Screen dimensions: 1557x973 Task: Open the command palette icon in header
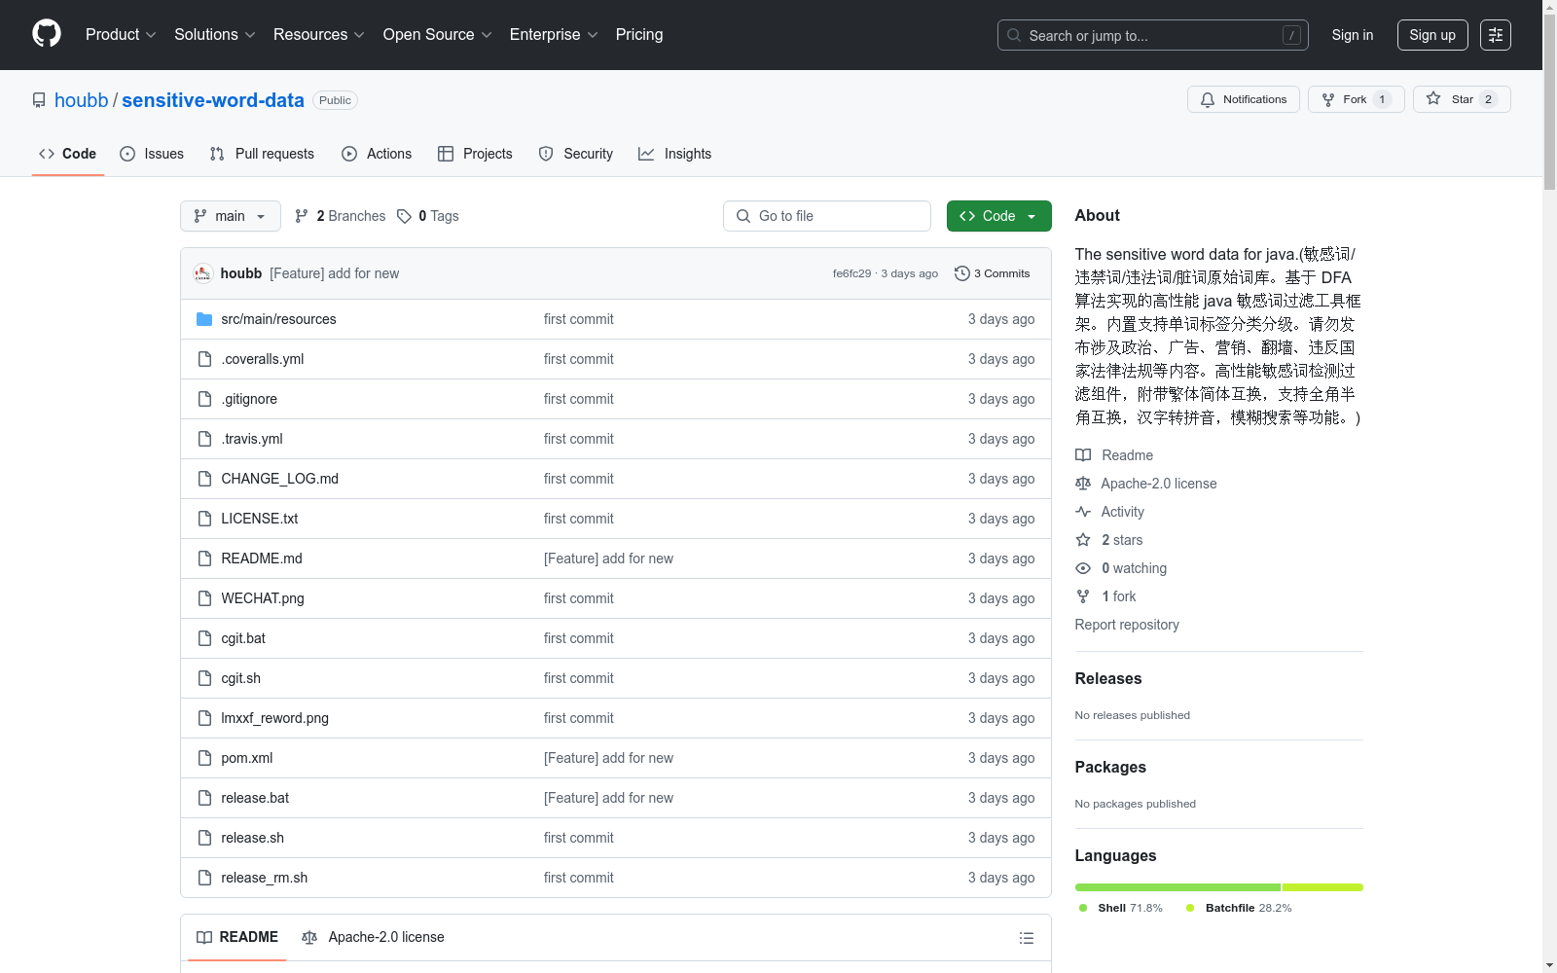click(1495, 35)
